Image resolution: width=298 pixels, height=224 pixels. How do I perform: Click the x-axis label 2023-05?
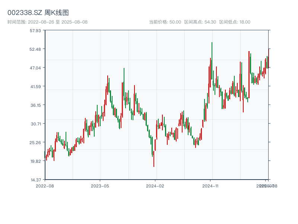click(100, 186)
